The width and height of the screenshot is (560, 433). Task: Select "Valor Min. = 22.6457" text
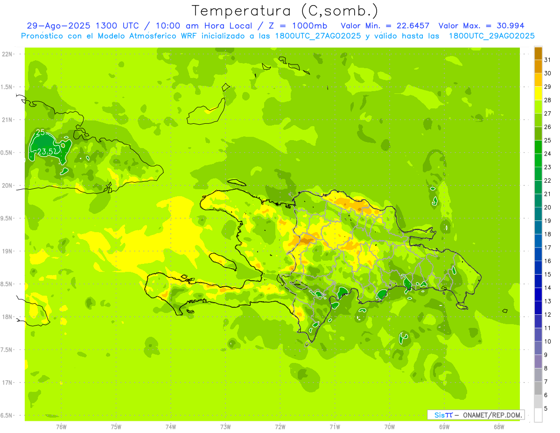pos(385,26)
